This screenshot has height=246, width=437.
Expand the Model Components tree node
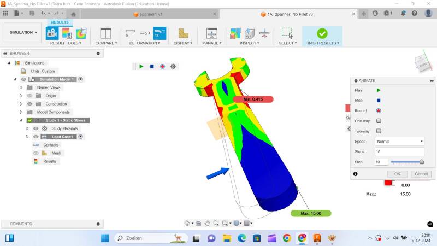[x=21, y=112]
